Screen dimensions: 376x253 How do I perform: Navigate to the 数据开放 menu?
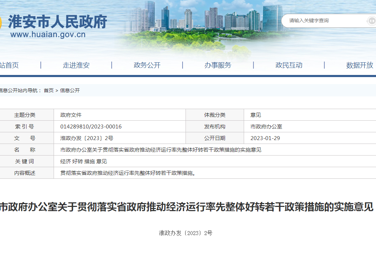click(x=359, y=65)
